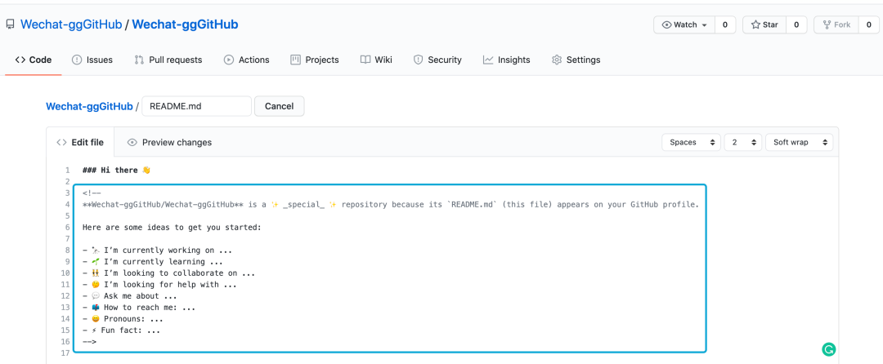The height and width of the screenshot is (364, 883).
Task: Click the Grammarly icon in the editor
Action: click(x=828, y=349)
